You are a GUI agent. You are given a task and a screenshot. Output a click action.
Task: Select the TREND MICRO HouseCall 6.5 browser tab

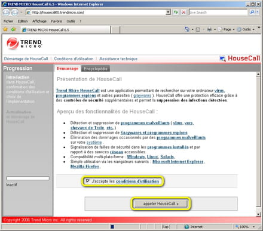click(x=66, y=30)
